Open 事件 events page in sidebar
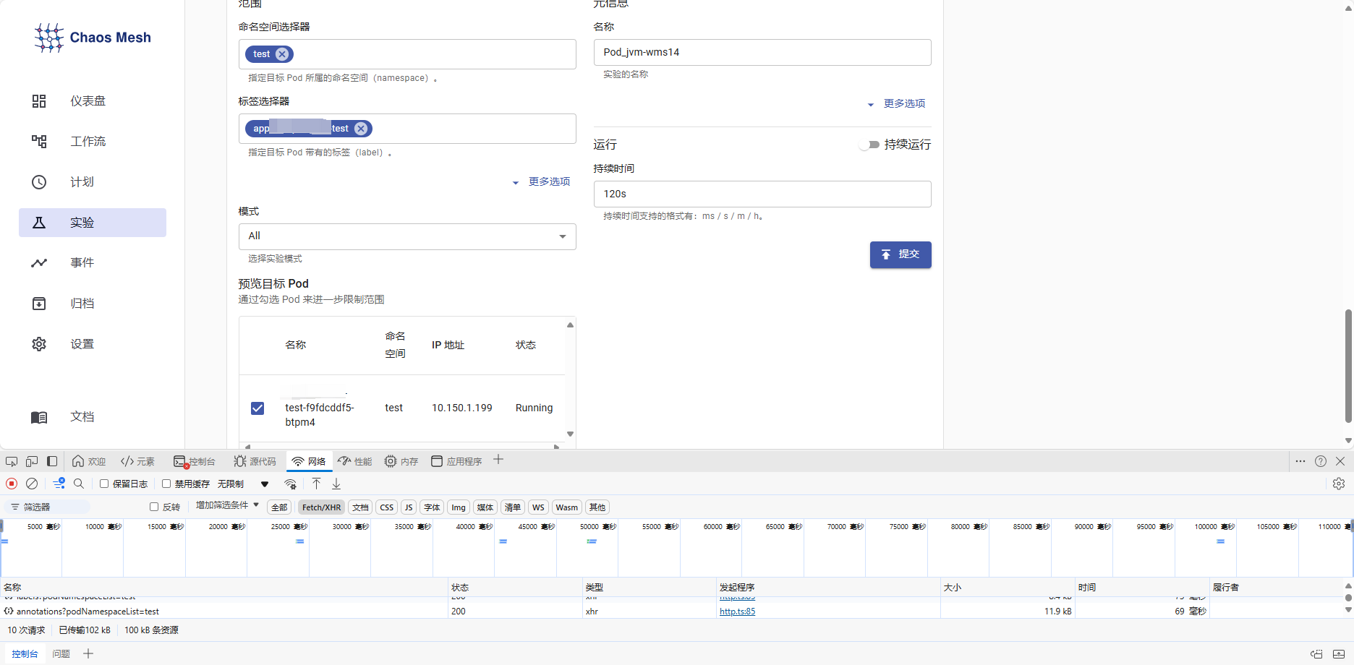1354x665 pixels. (93, 263)
